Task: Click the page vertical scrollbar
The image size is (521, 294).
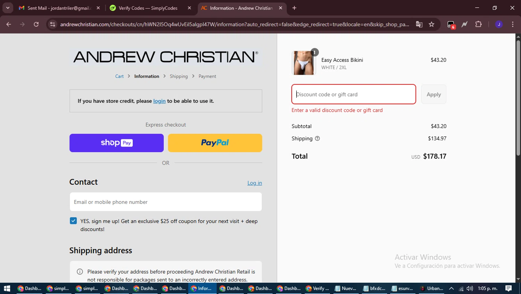Action: click(518, 98)
